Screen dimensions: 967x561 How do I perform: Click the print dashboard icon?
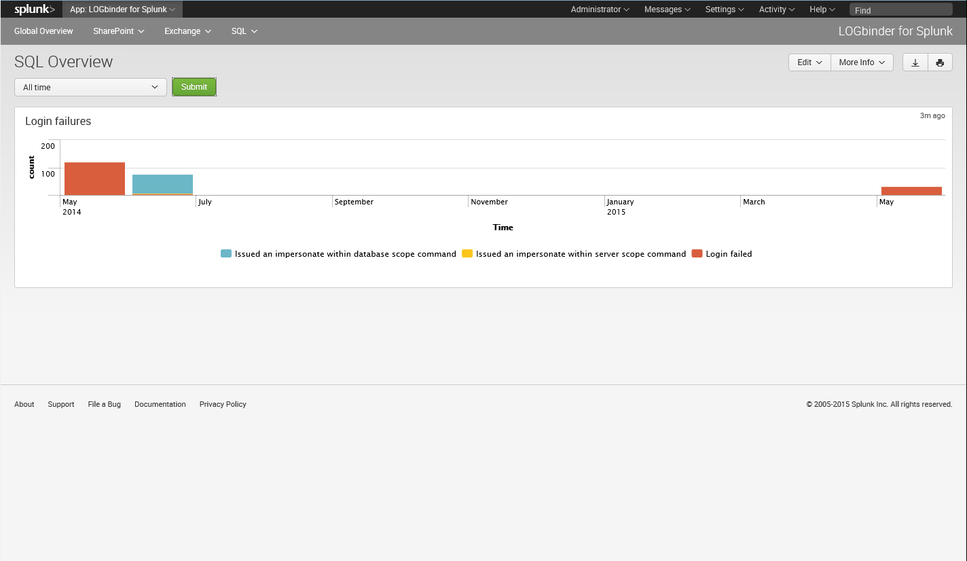(x=940, y=62)
